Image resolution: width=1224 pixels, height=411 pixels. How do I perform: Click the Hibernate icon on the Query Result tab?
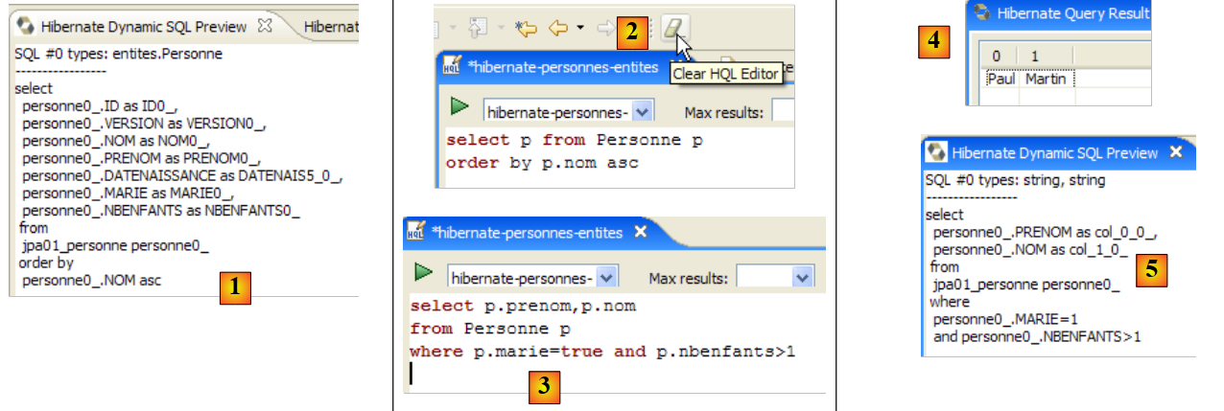point(980,13)
